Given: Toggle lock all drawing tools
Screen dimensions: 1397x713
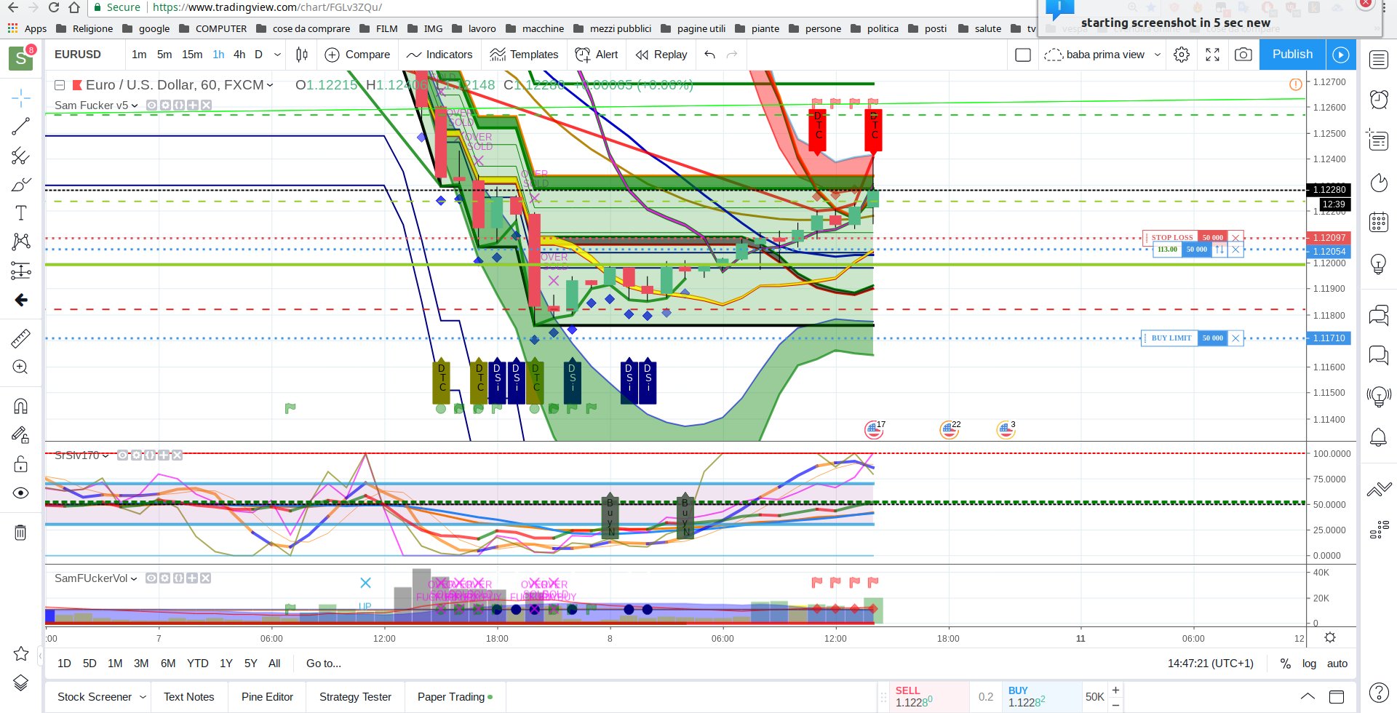Looking at the screenshot, I should click(x=20, y=464).
